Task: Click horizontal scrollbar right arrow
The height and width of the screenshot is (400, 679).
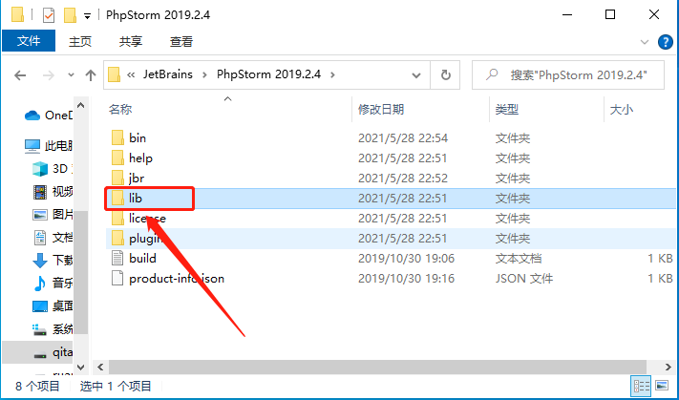Action: [x=668, y=368]
